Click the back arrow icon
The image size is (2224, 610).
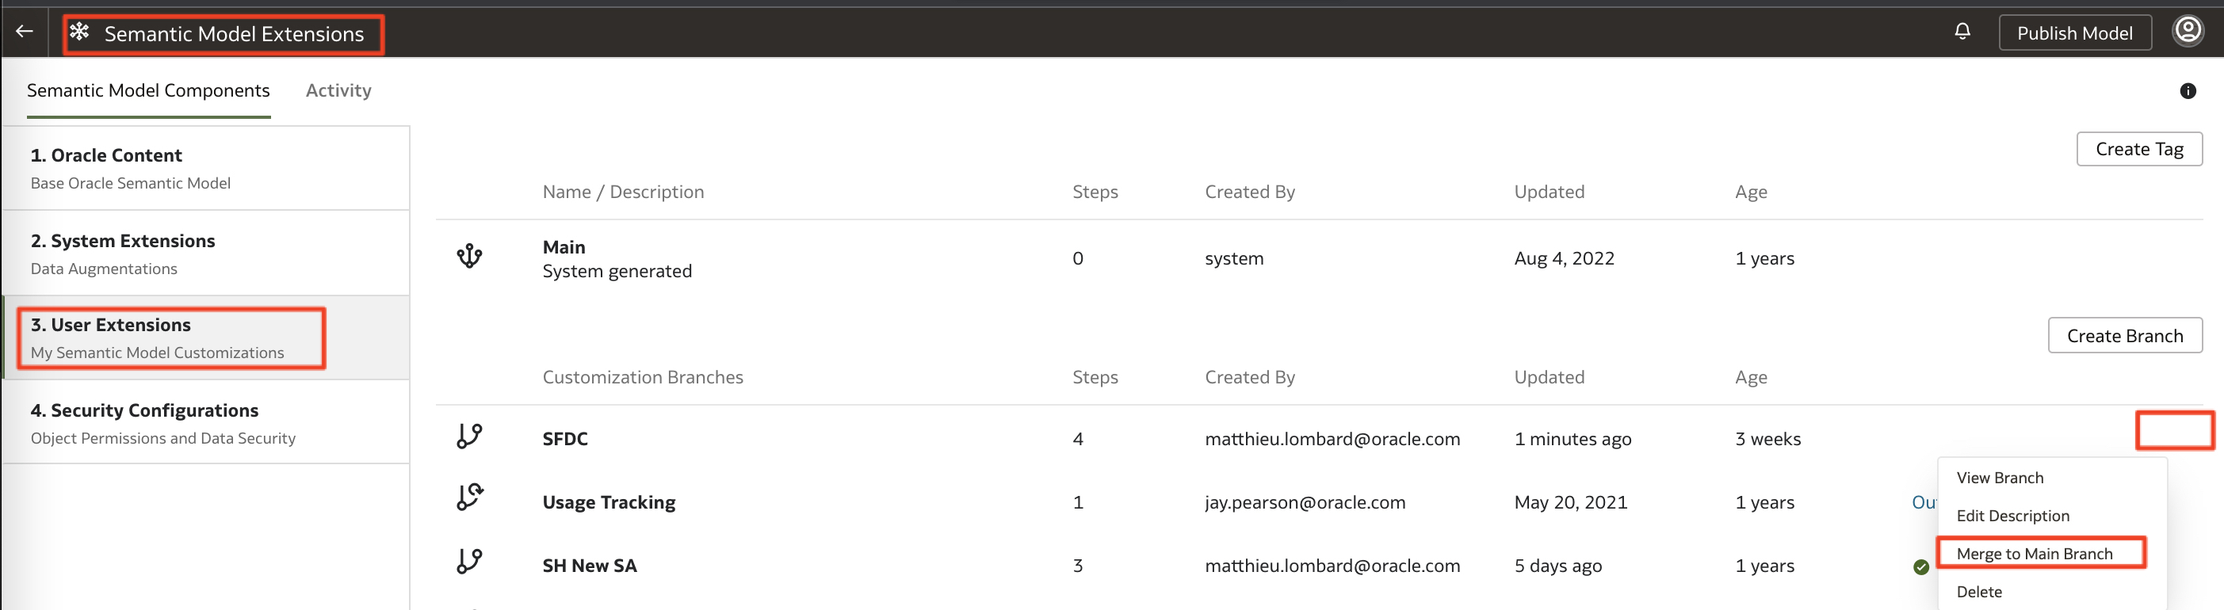point(24,32)
